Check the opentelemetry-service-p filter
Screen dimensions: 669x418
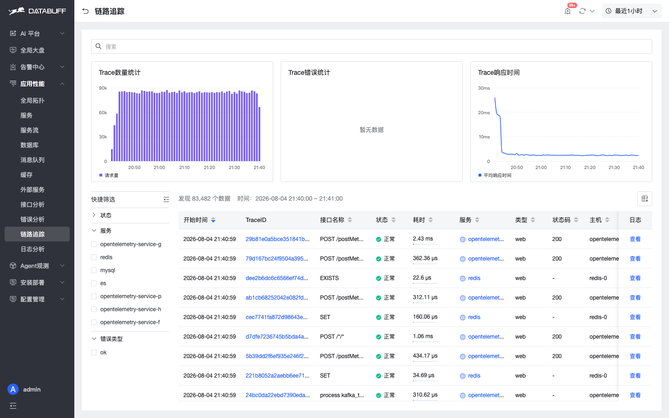[94, 296]
